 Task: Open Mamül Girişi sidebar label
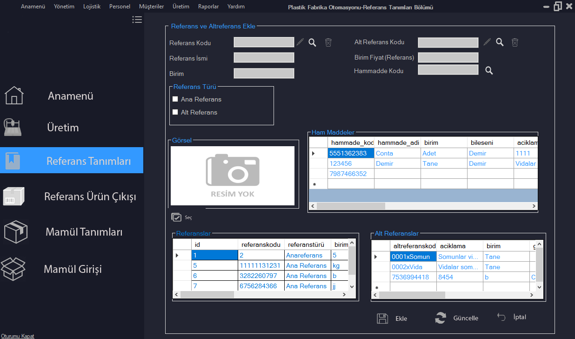[73, 269]
